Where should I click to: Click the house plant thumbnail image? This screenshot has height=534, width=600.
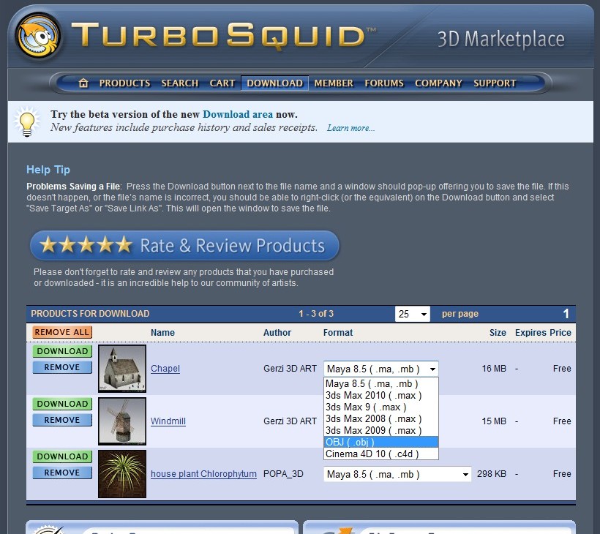pos(122,474)
